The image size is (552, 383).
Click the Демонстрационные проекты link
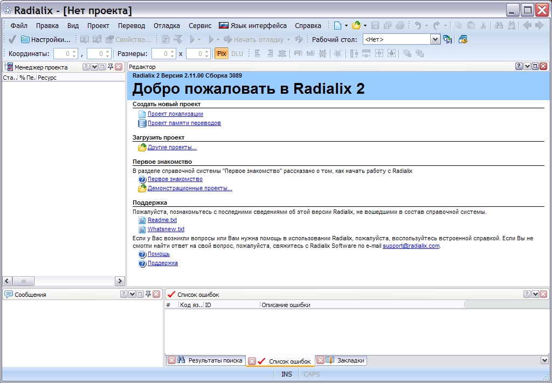click(x=190, y=189)
